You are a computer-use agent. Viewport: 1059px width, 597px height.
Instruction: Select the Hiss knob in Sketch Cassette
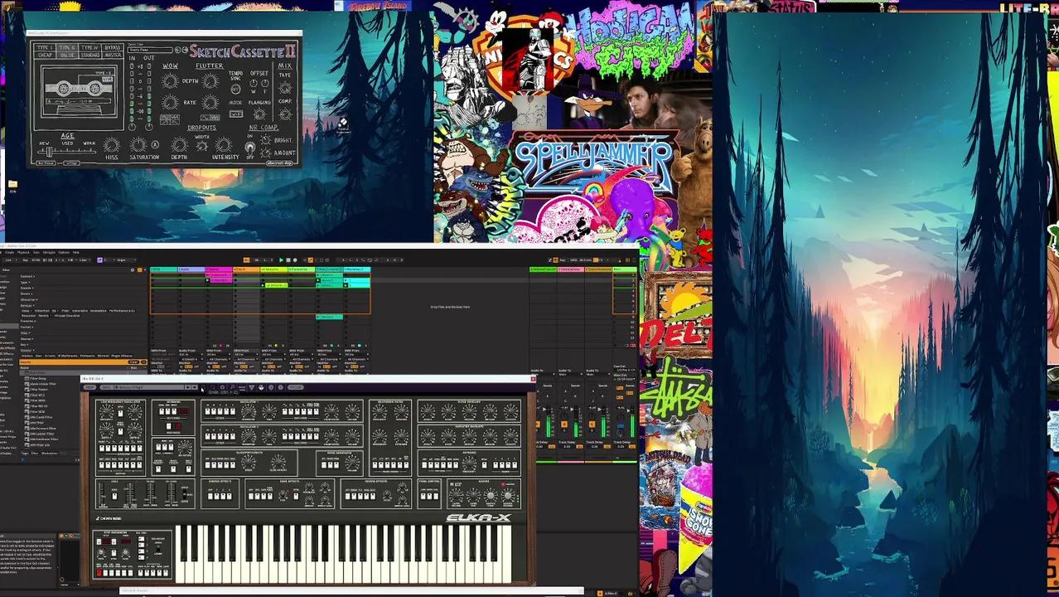tap(112, 145)
